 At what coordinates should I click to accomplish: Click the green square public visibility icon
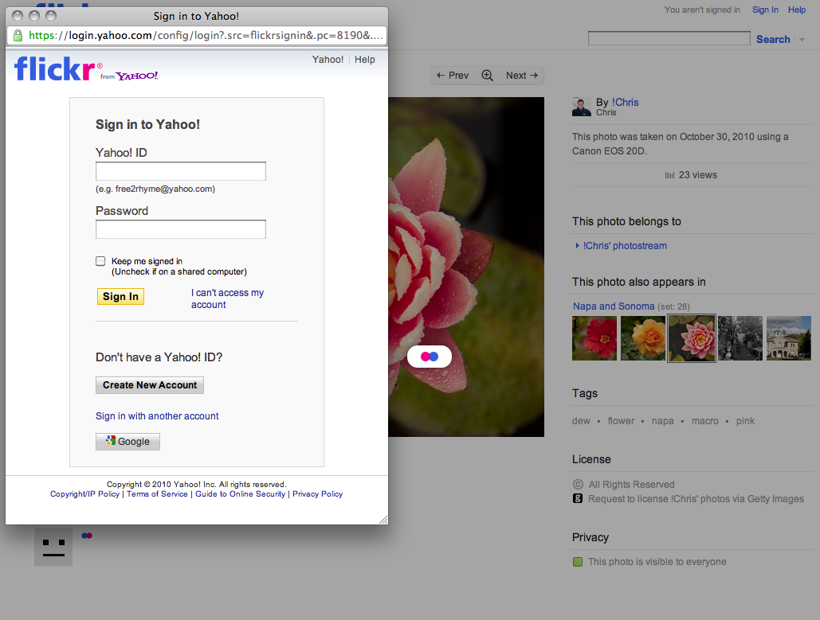[x=577, y=562]
